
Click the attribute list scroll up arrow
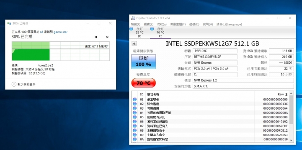291,93
